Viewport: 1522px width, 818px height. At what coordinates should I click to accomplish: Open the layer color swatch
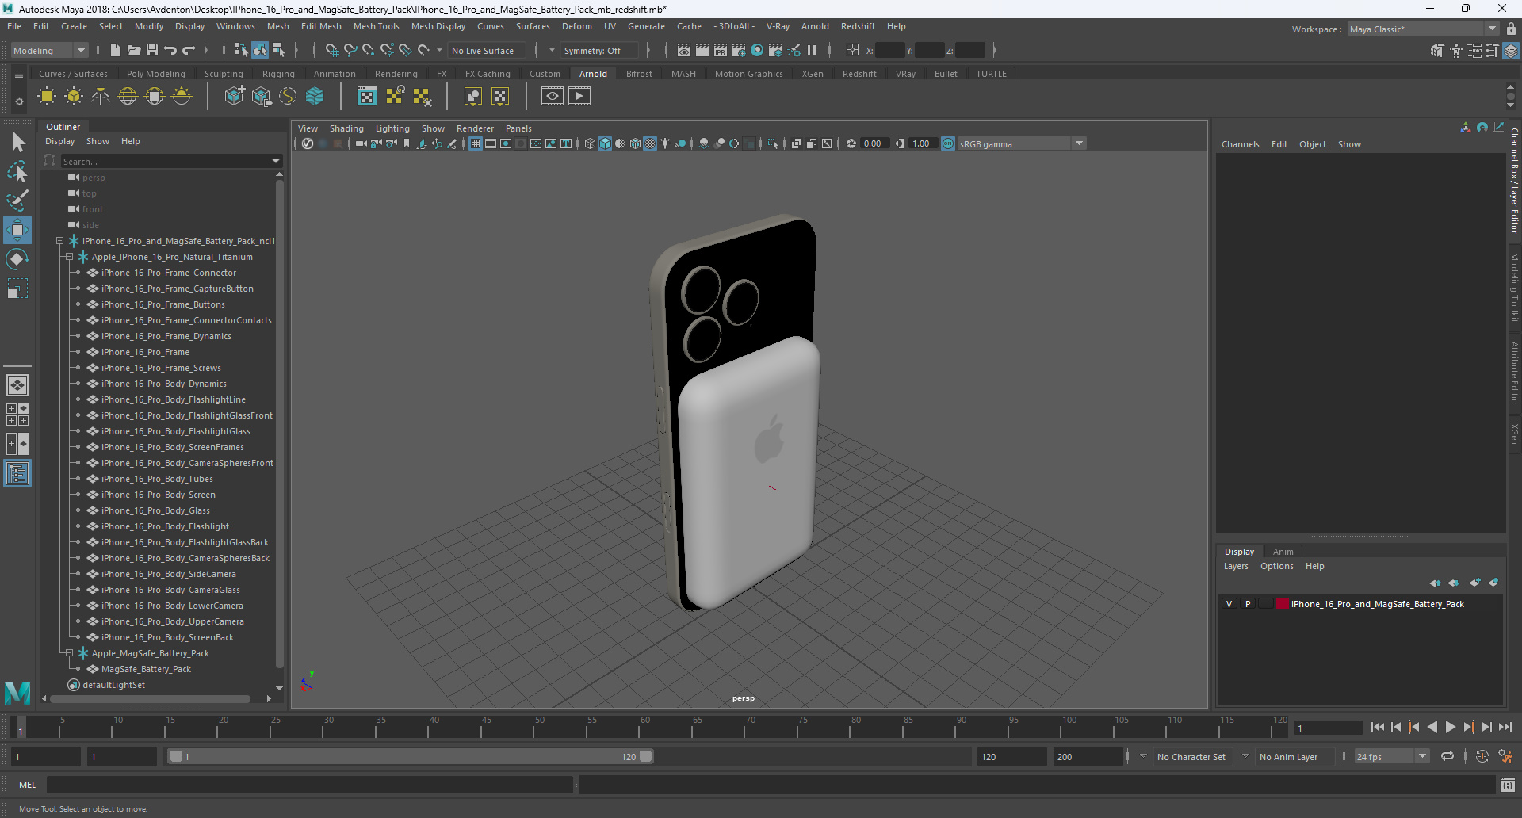1282,604
